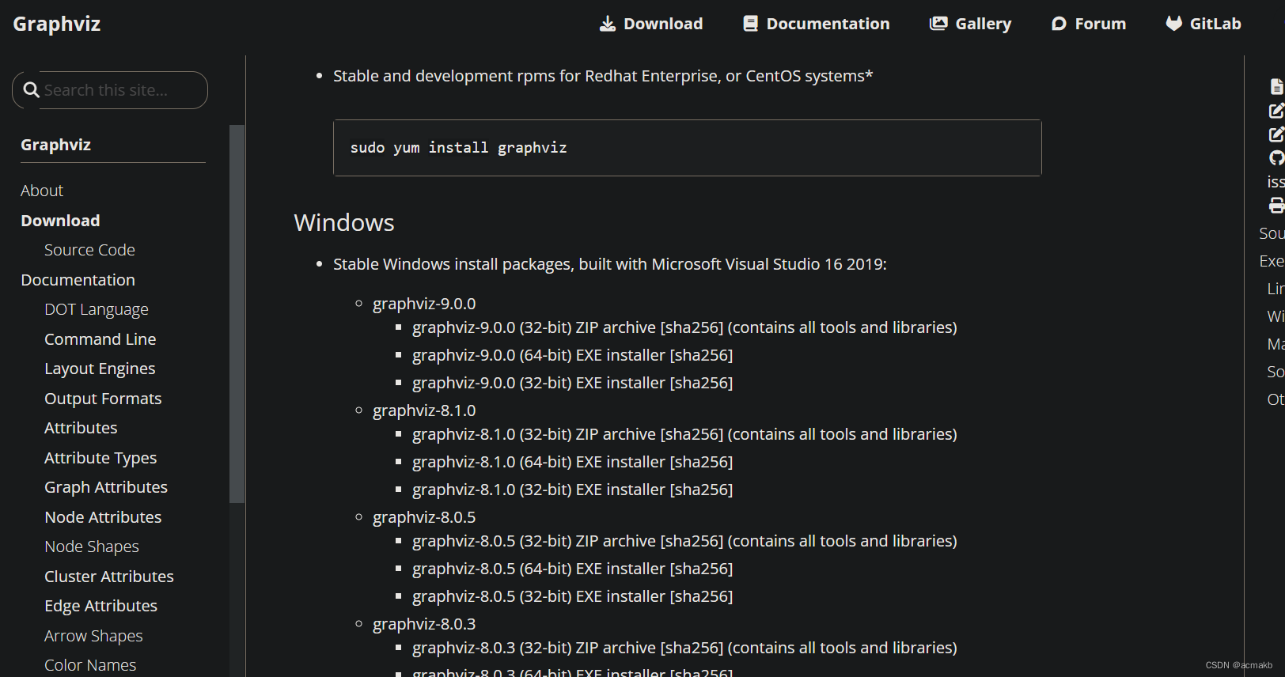Viewport: 1285px width, 677px height.
Task: Download graphviz-8.1.0 (64-bit) EXE installer
Action: click(x=539, y=462)
